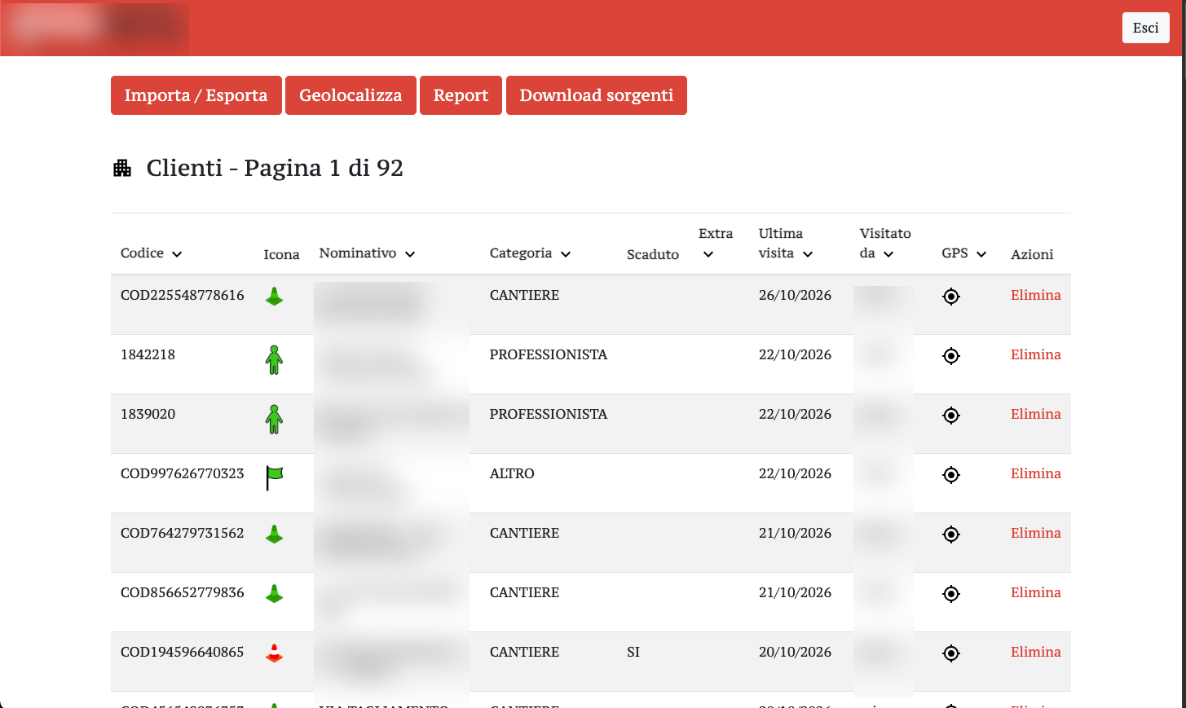This screenshot has width=1186, height=708.
Task: Delete client COD194596640865 via Elimina
Action: 1036,652
